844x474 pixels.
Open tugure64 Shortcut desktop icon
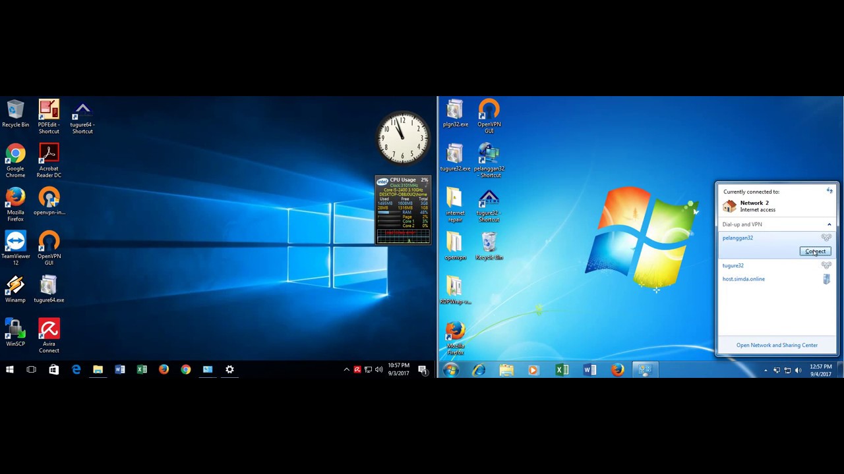[82, 117]
